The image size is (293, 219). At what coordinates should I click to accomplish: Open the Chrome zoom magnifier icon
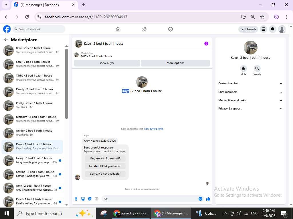tap(253, 17)
